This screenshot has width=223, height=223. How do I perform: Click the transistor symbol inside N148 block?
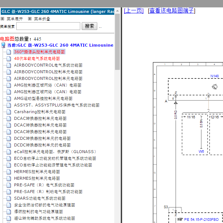tap(215, 87)
